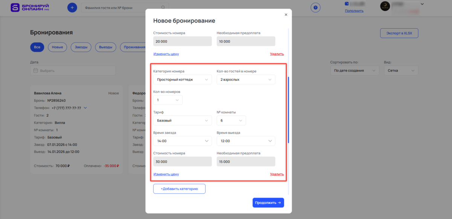Open the sorting dropdown По дате создания
The width and height of the screenshot is (452, 219).
click(x=354, y=70)
